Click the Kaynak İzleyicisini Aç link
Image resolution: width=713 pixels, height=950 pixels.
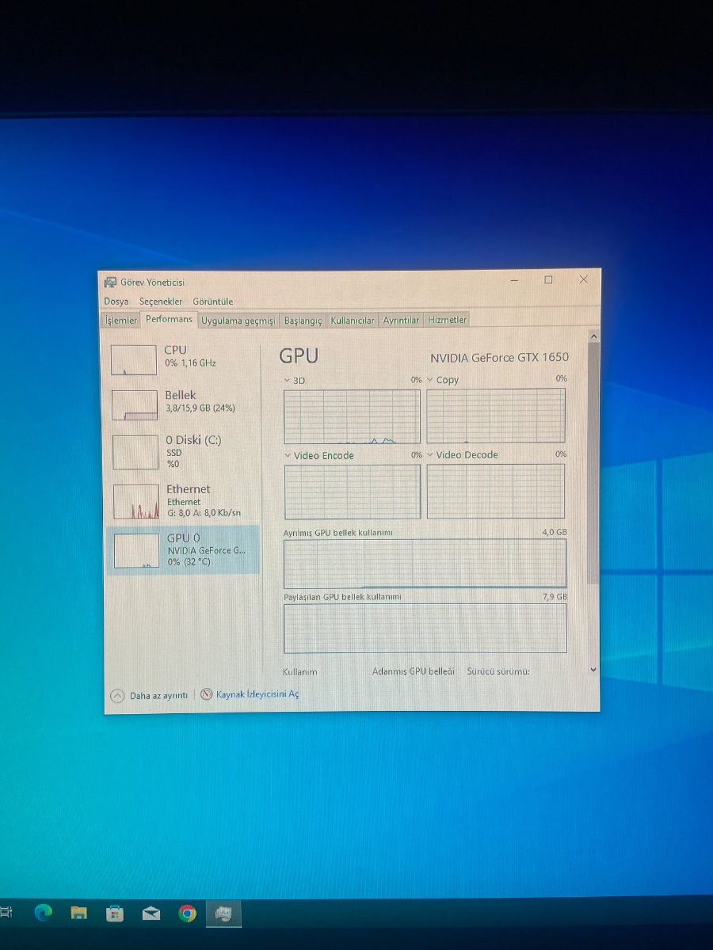coord(257,694)
